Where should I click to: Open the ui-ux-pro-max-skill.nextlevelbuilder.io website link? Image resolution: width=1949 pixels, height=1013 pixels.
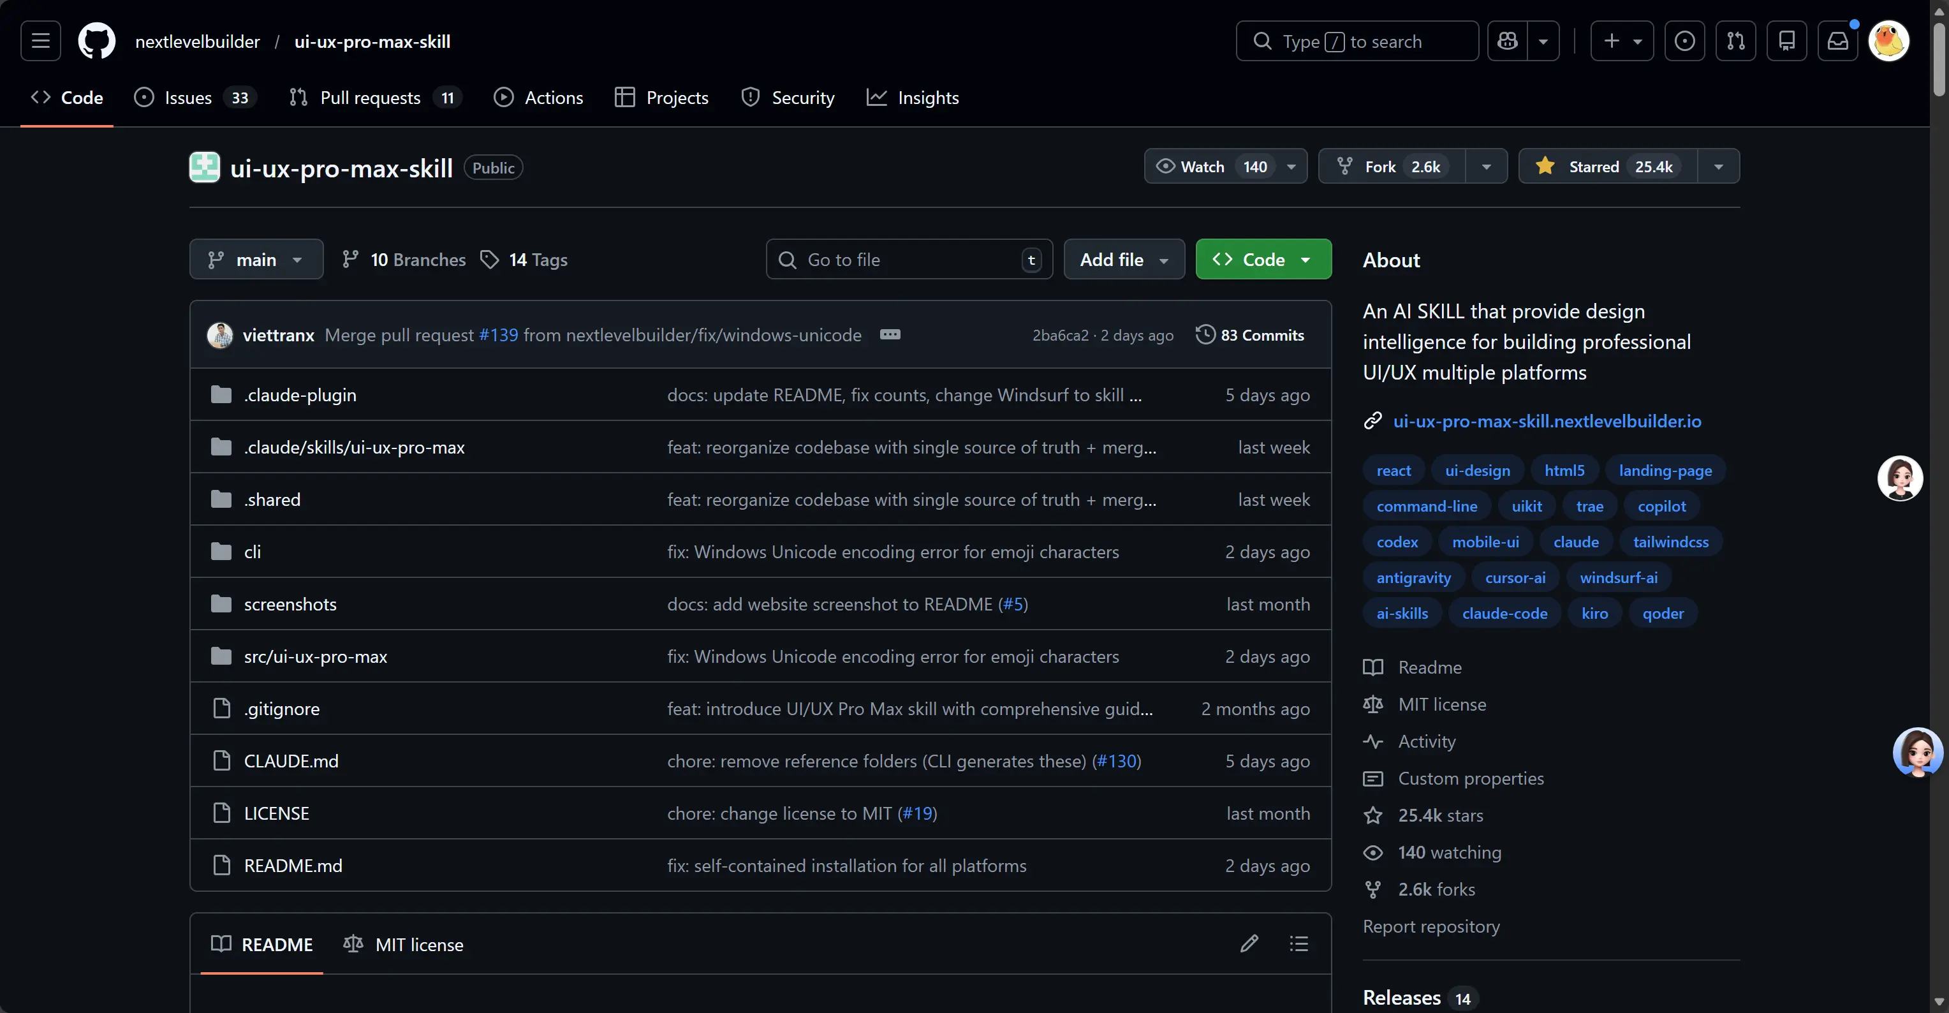pos(1547,420)
